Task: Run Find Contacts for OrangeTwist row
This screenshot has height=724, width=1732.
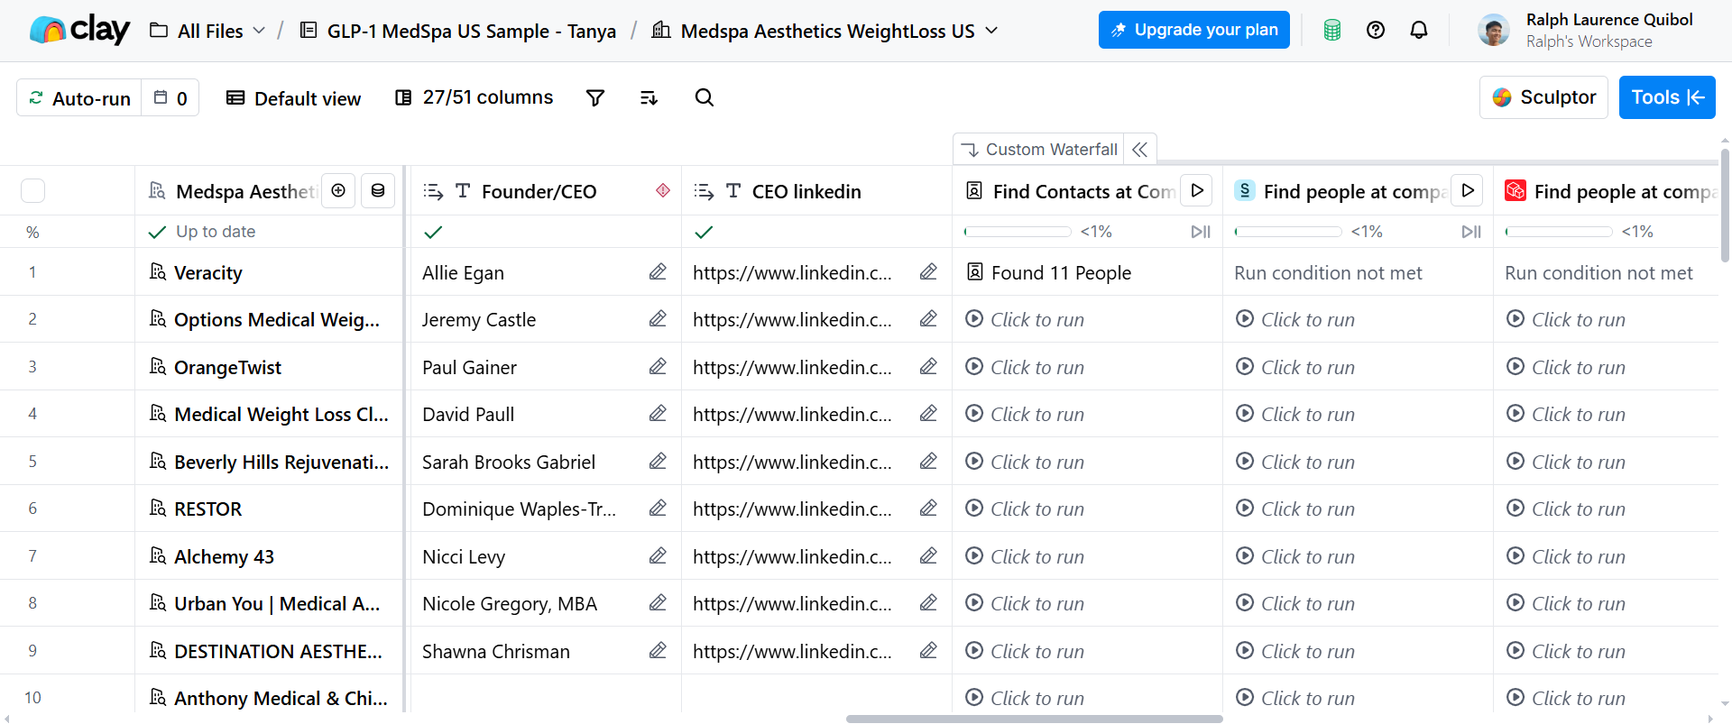Action: pos(1025,367)
